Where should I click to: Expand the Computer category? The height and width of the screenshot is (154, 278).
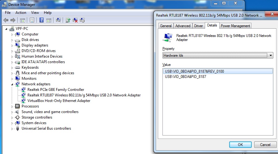pyautogui.click(x=12, y=34)
